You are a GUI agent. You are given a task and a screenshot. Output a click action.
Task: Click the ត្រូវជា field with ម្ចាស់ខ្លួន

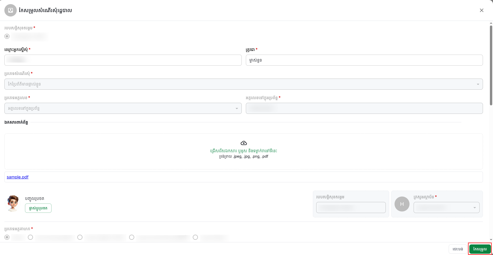(364, 60)
